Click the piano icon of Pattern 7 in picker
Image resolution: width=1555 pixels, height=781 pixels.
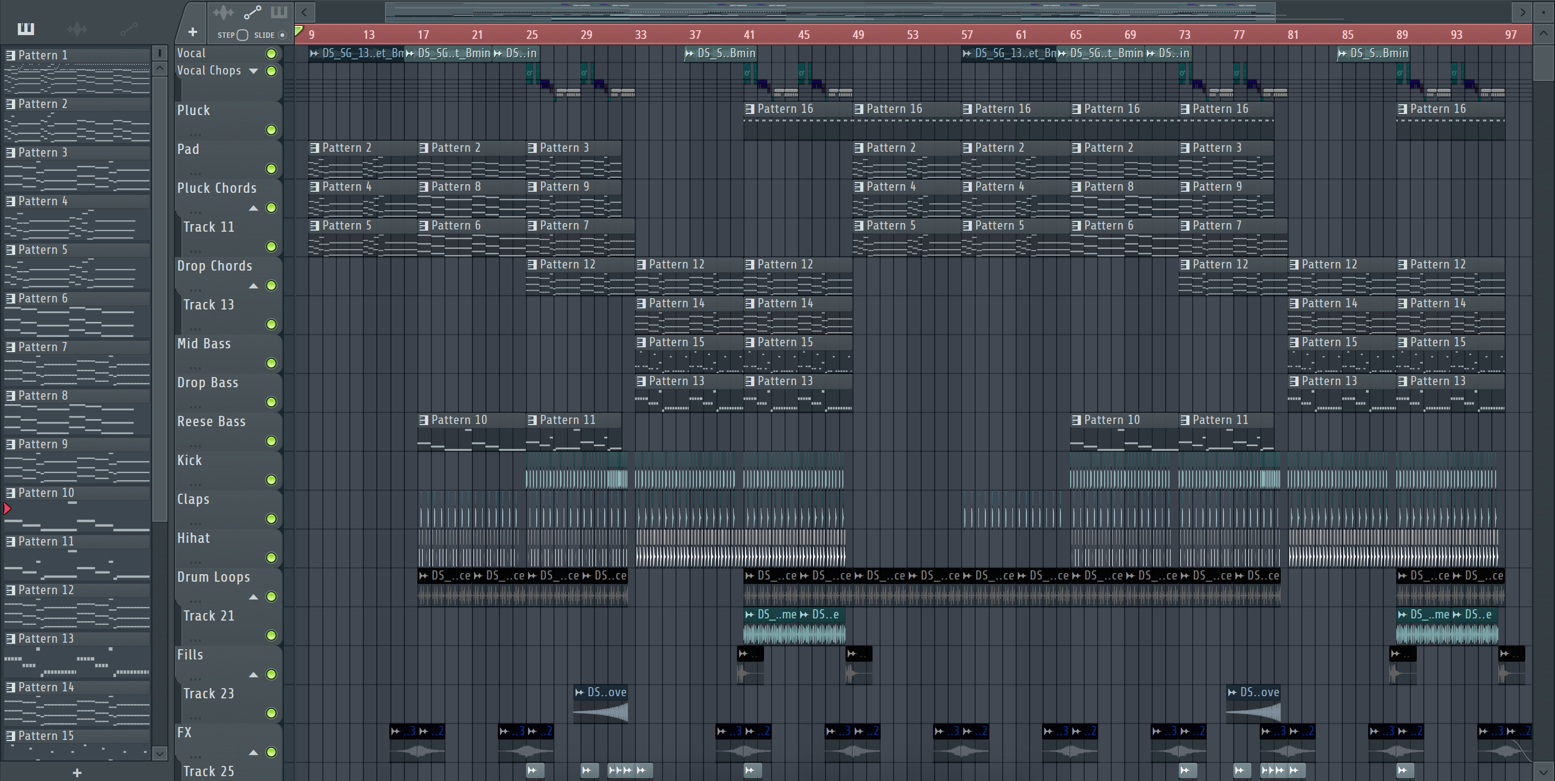tap(10, 347)
